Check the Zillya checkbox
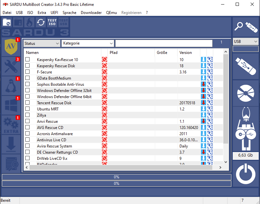Viewport: 260px width, 204px height. 28,115
